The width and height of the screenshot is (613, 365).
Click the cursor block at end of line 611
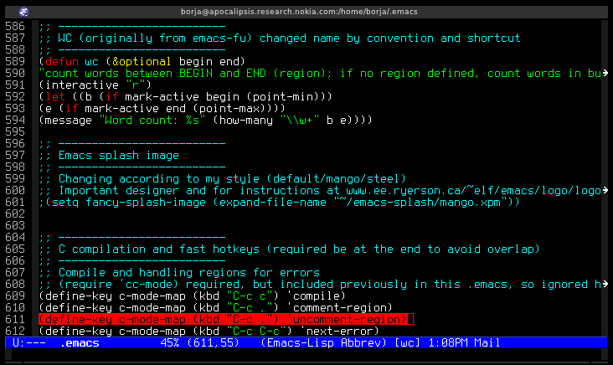tap(410, 320)
